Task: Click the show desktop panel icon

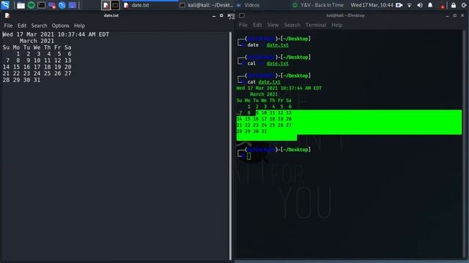Action: coord(73,5)
